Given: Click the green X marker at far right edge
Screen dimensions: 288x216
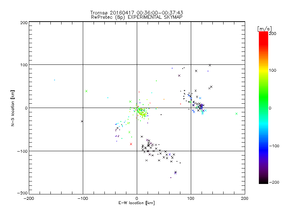Looking at the screenshot, I should (237, 114).
